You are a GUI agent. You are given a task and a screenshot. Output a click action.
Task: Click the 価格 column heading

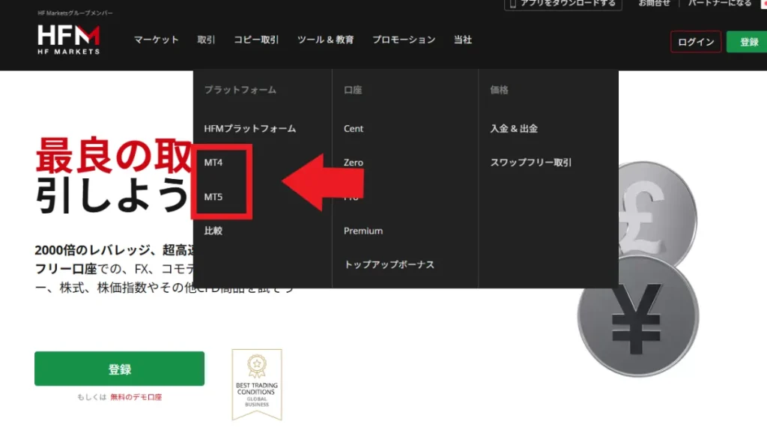coord(499,90)
